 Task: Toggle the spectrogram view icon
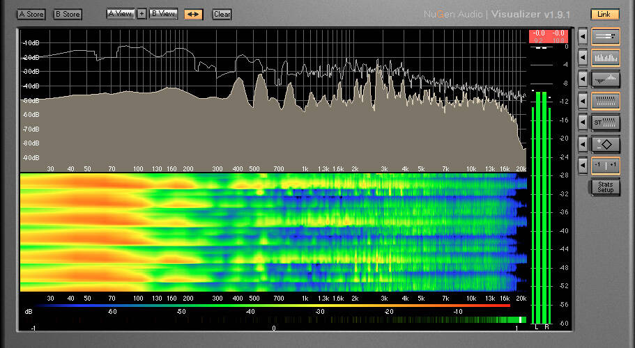604,100
